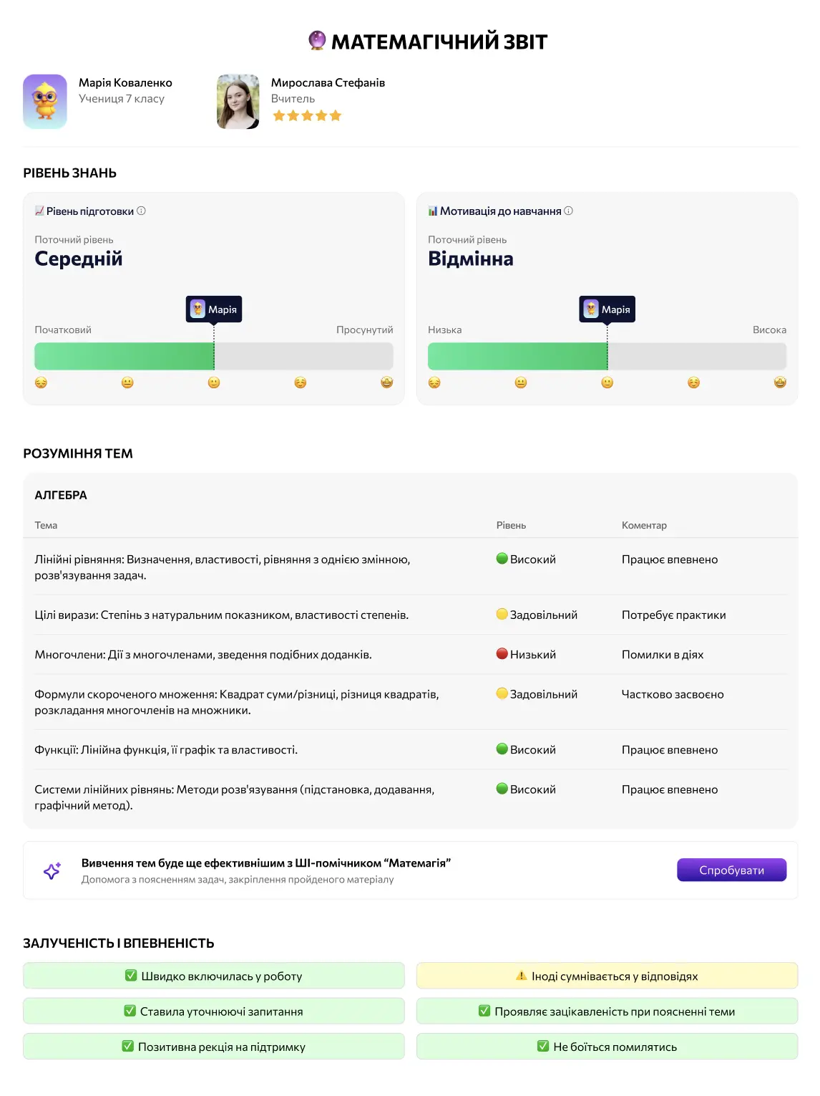Click the green Високий dot for Лінійні рівняння
Viewport: 820px width, 1096px height.
[x=502, y=559]
